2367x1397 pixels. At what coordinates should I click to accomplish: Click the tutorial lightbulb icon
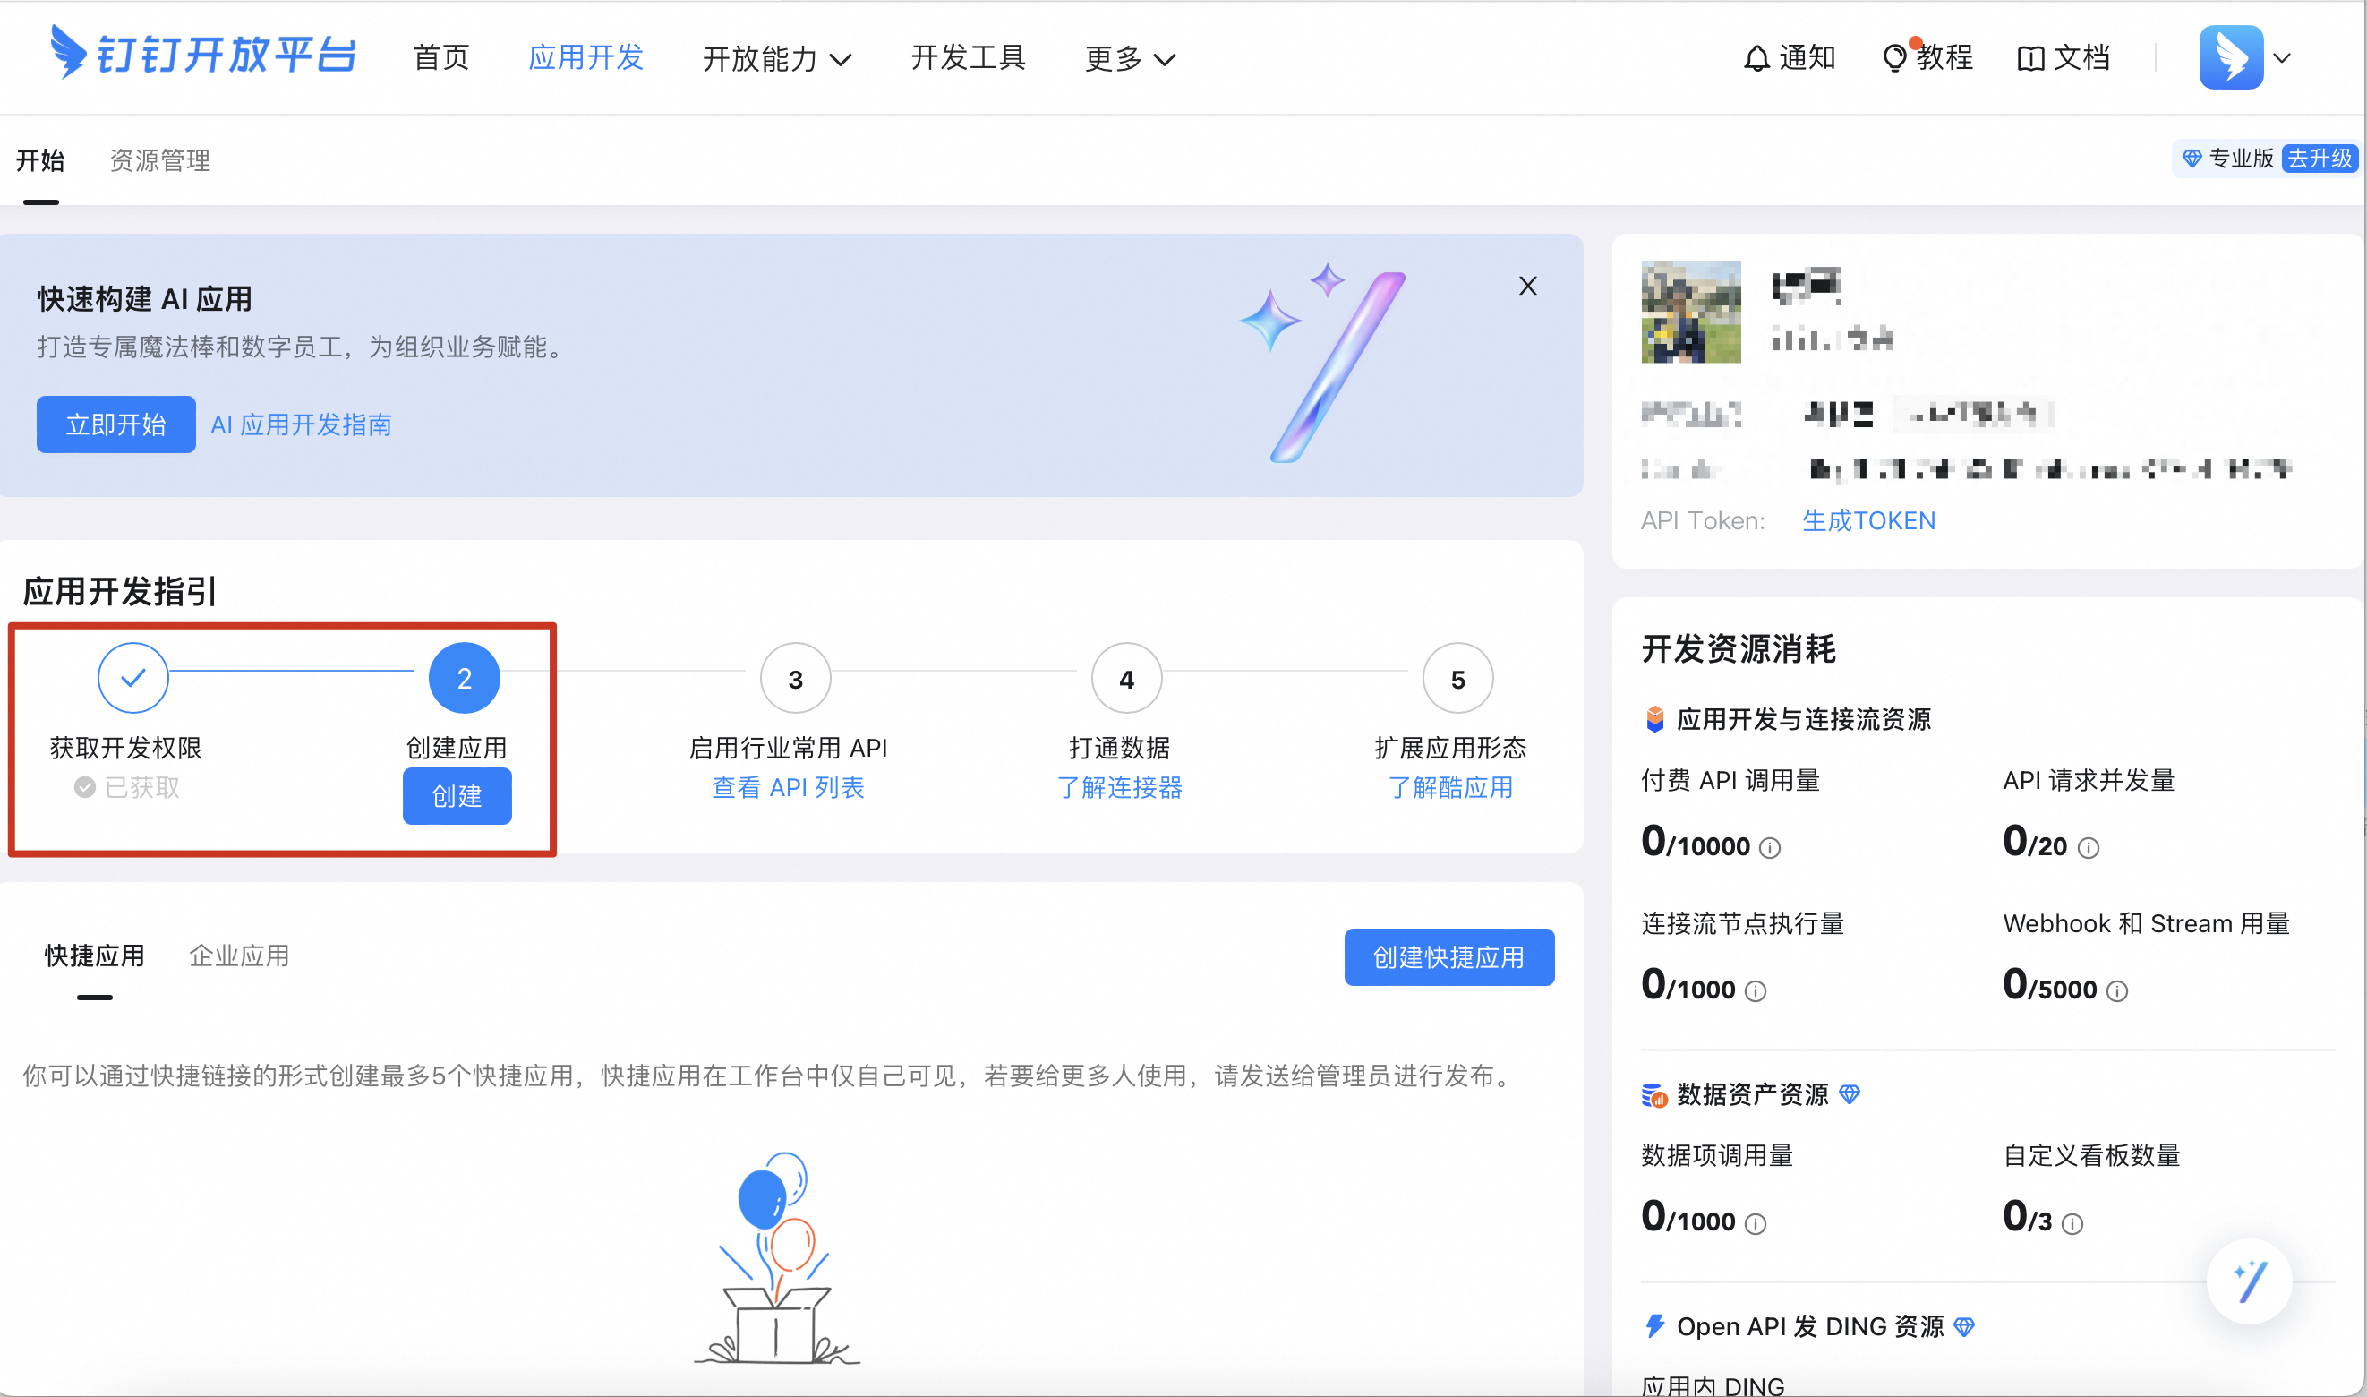tap(1893, 58)
